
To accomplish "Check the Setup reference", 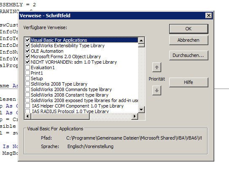I will coord(27,78).
